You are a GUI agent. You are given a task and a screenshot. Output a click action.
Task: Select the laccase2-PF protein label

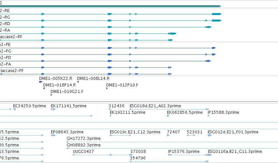(x=12, y=71)
